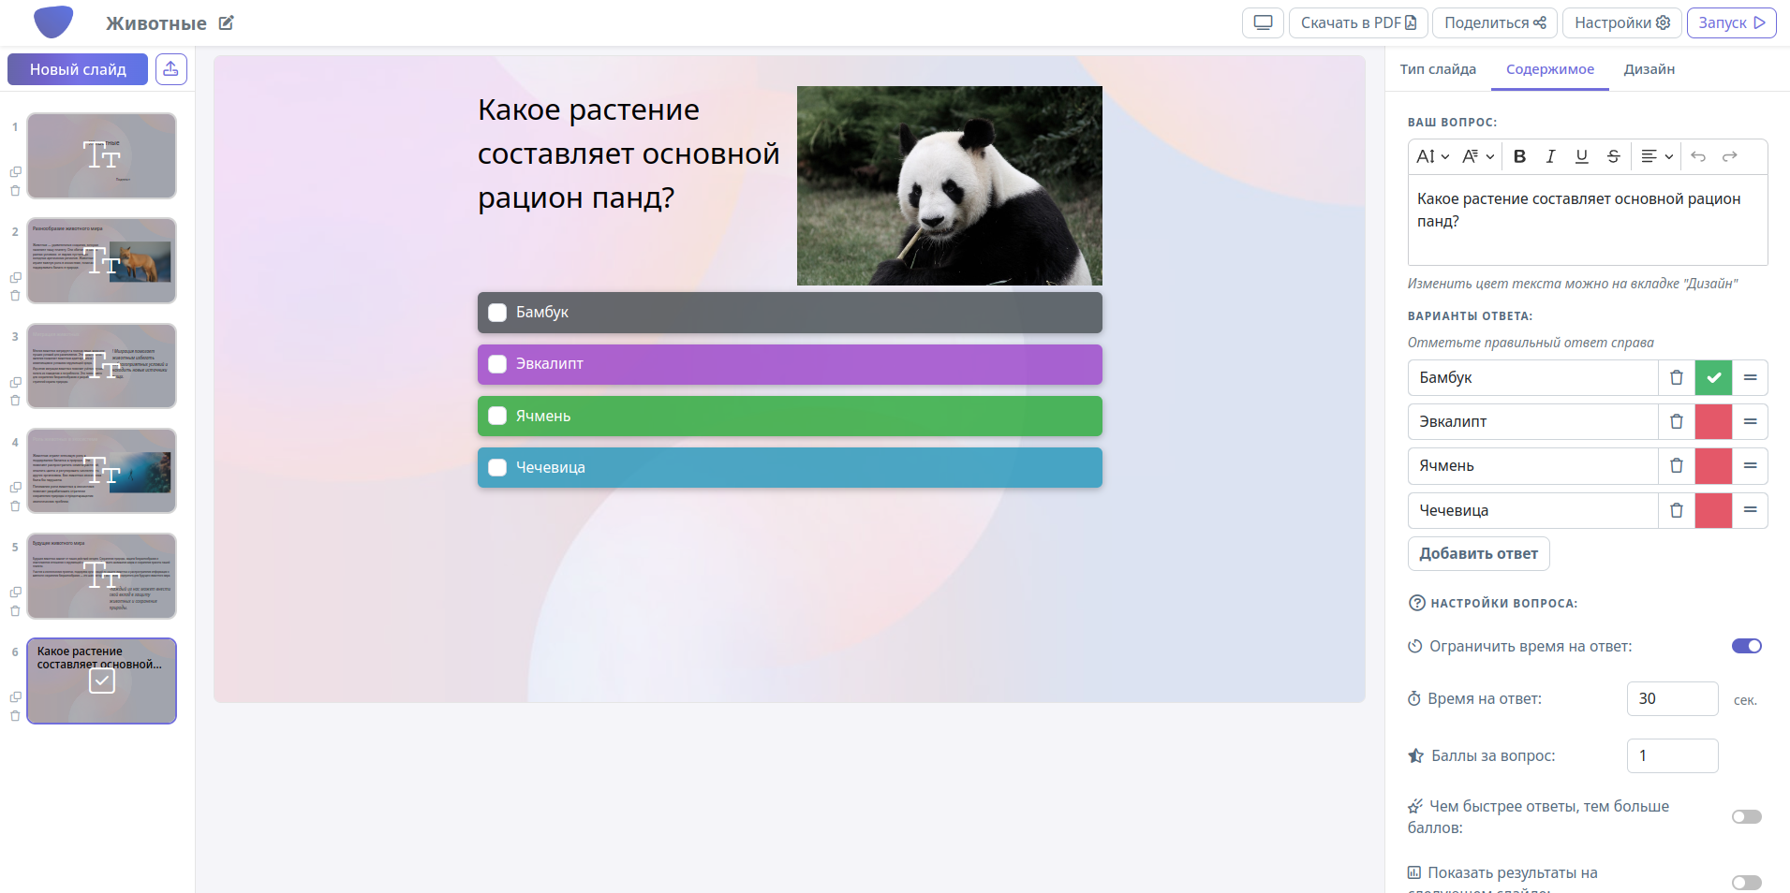
Task: Click the panda image on slide
Action: click(x=949, y=185)
